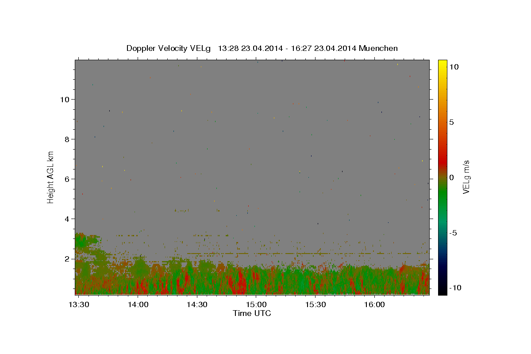Click the colorbar '10' value label

pos(454,67)
